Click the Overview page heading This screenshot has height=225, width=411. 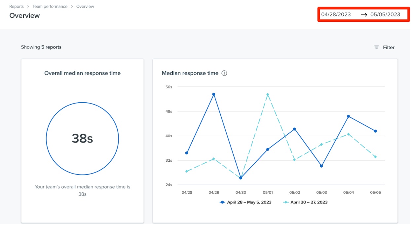click(24, 16)
